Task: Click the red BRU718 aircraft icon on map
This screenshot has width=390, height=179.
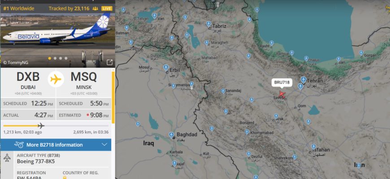Action: 282,94
